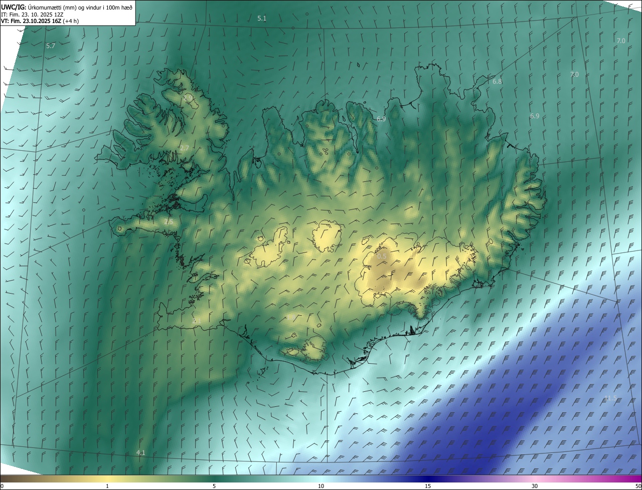Click the 0.5 value label on the Vatnajökull glacier
This screenshot has width=642, height=490.
[x=382, y=257]
